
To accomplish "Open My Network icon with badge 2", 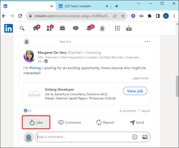I will point(50,28).
